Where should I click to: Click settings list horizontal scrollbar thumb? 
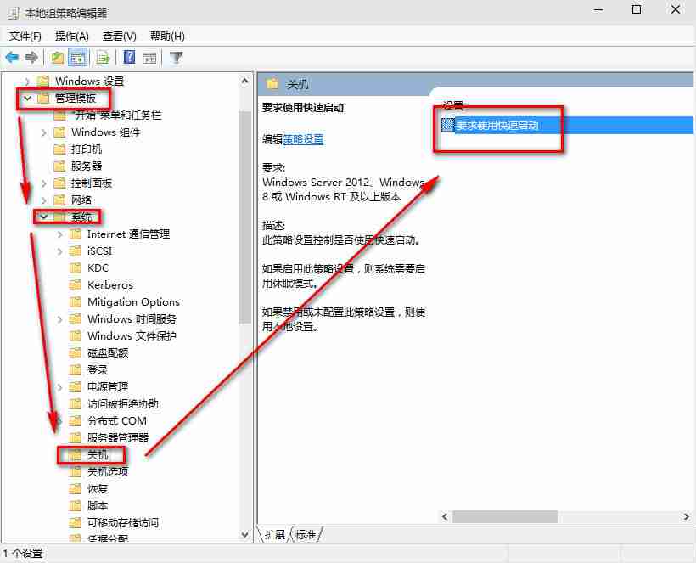[505, 516]
